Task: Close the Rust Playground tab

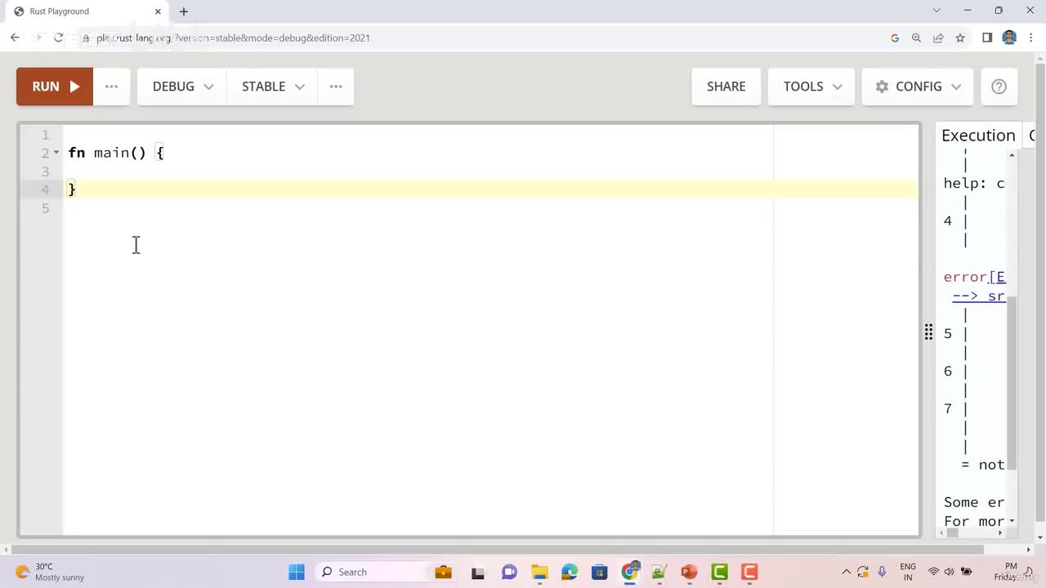Action: click(x=158, y=11)
